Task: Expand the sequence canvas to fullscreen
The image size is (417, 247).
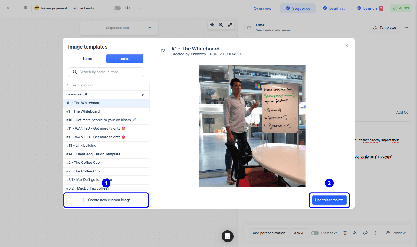Action: [x=230, y=25]
